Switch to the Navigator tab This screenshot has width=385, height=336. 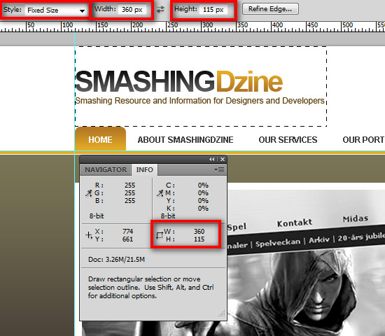pyautogui.click(x=106, y=169)
